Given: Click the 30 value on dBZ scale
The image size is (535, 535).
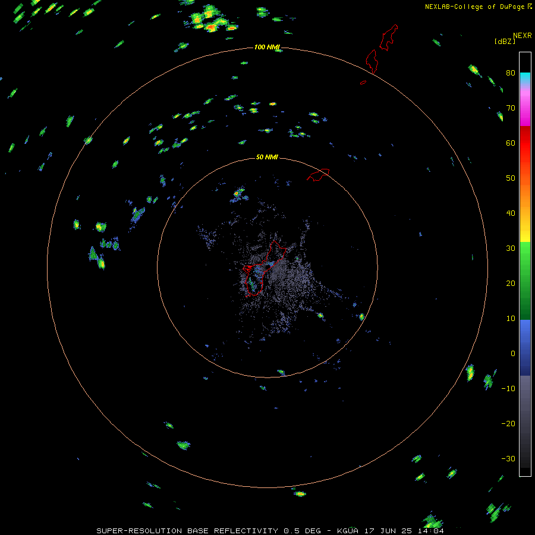Looking at the screenshot, I should coord(511,248).
